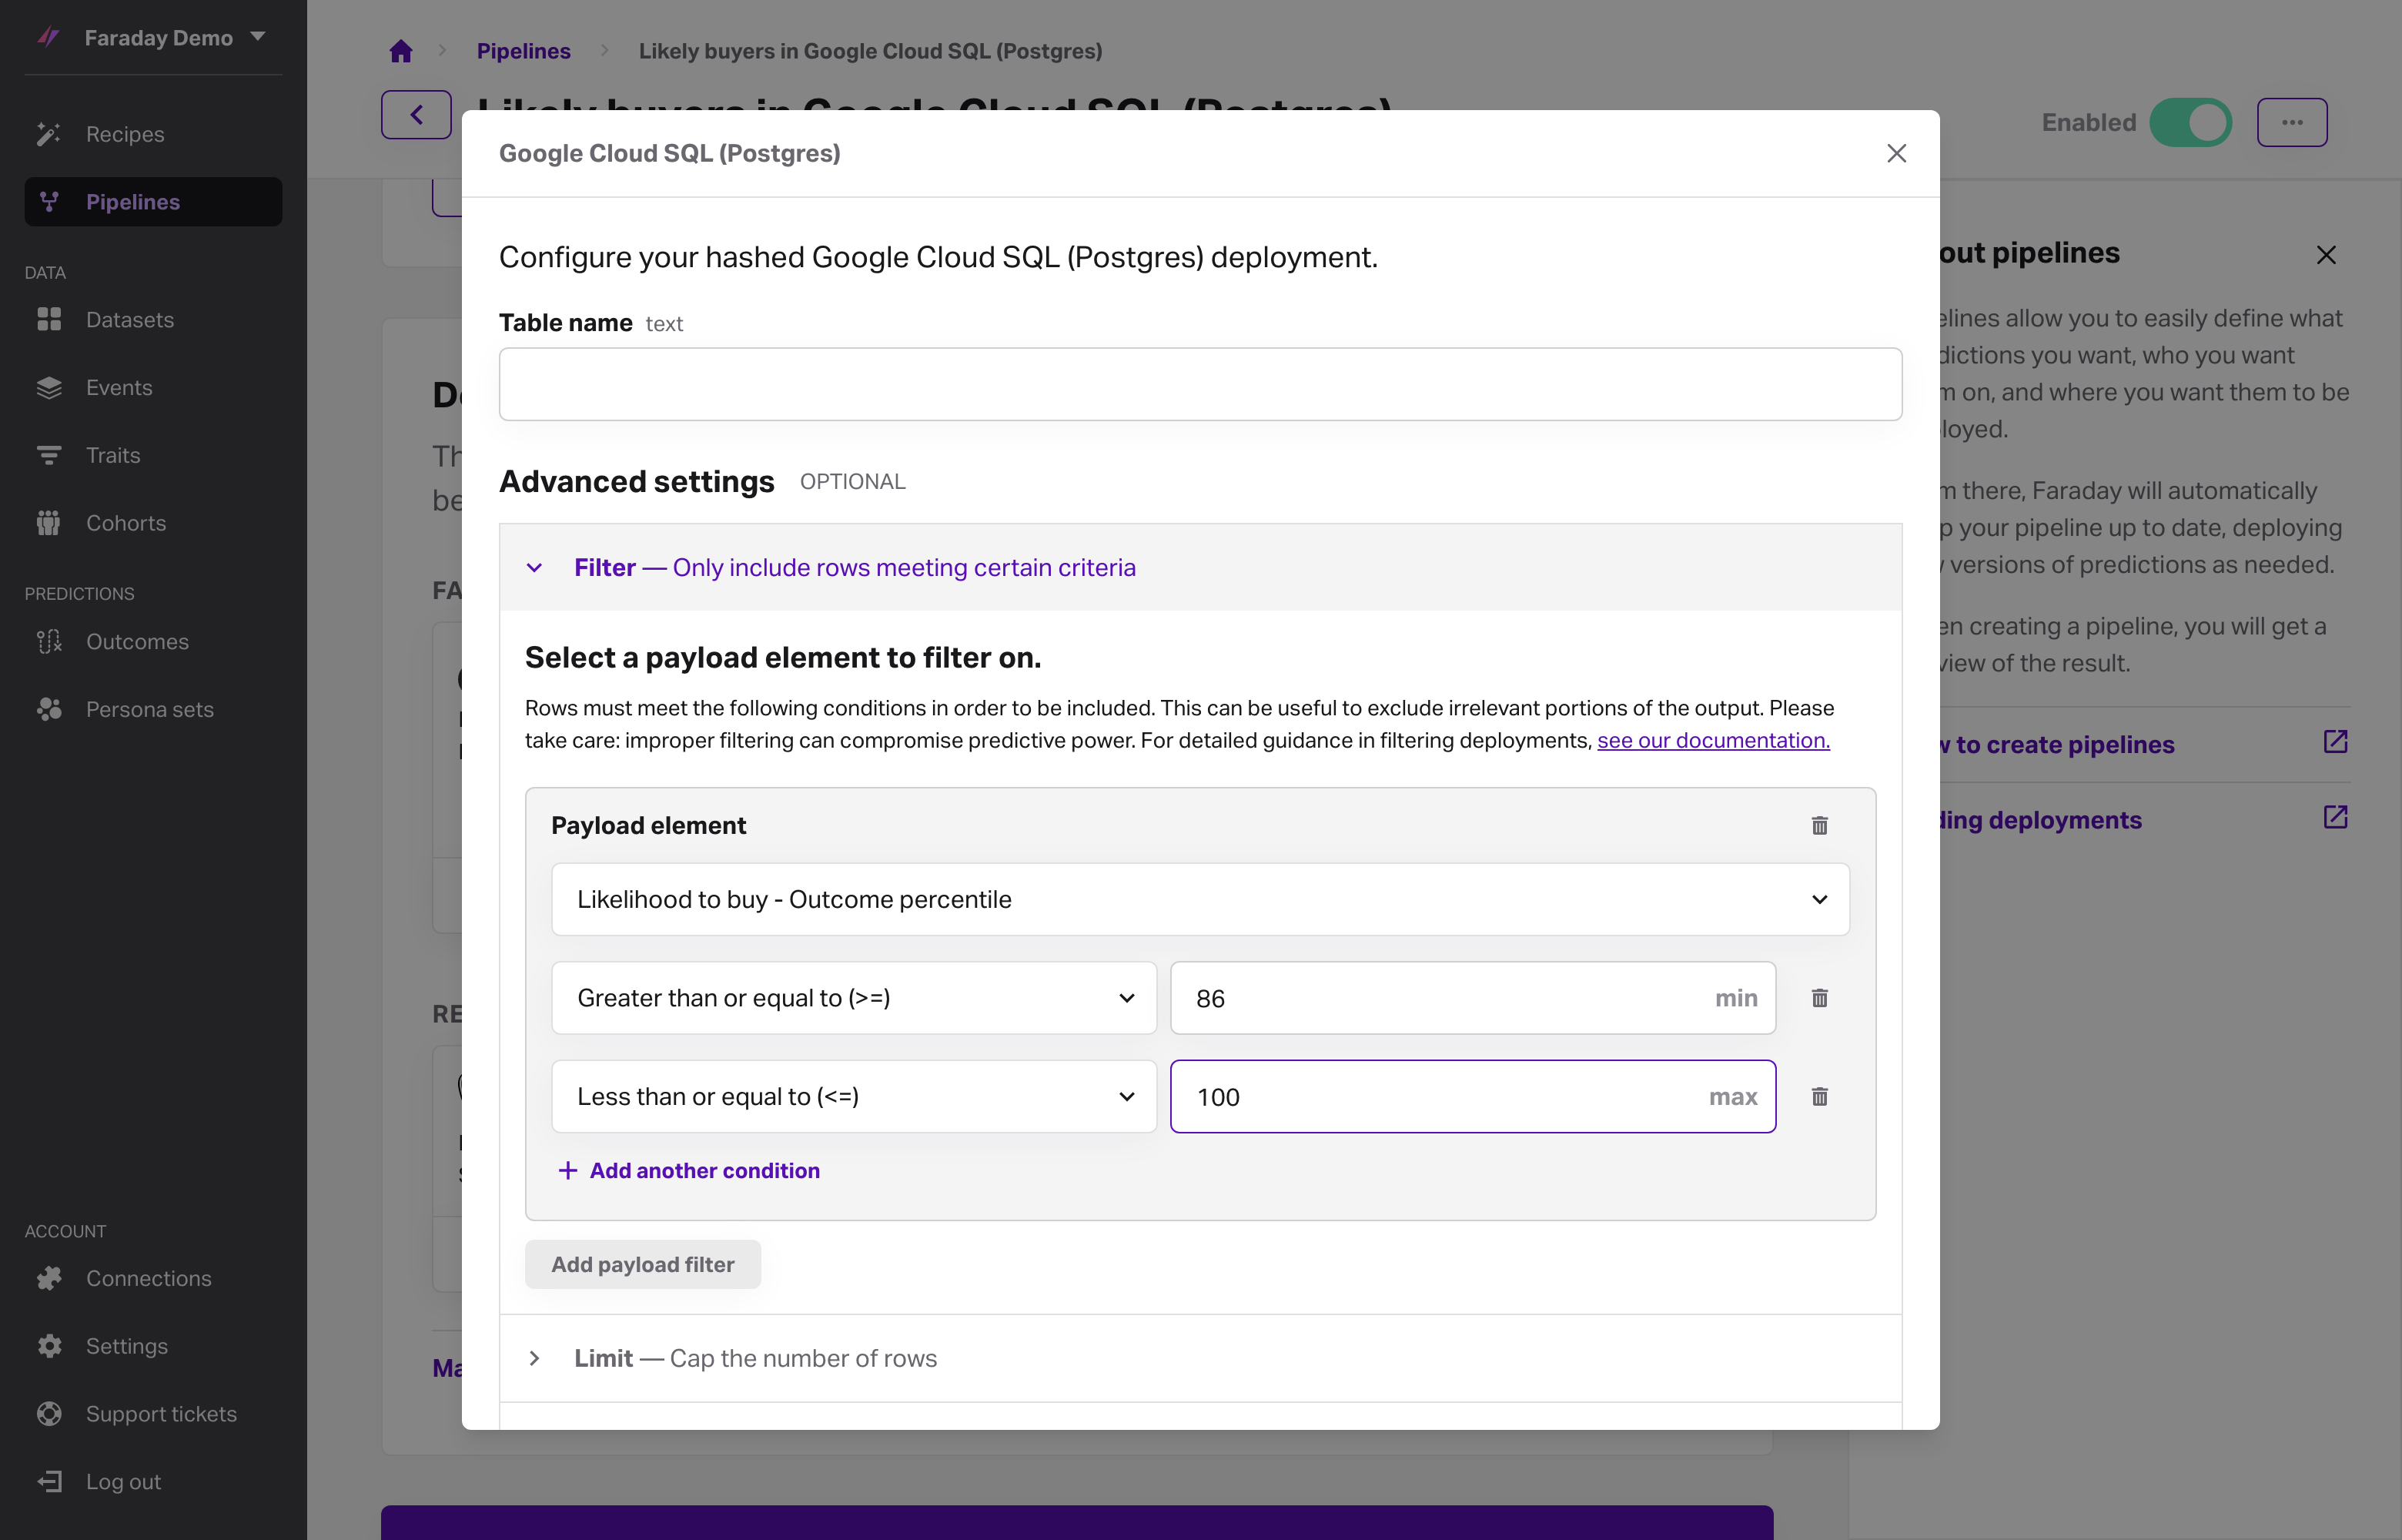Open Persona sets from sidebar

click(x=150, y=709)
